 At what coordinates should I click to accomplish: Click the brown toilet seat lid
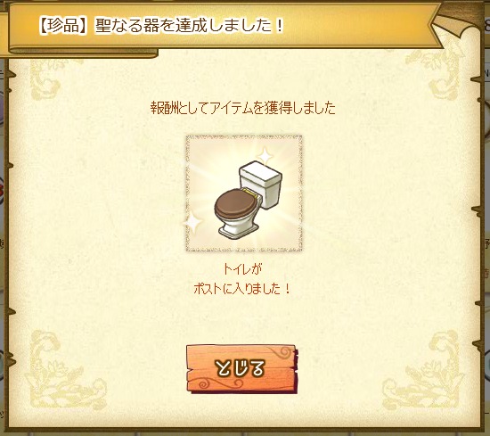tap(235, 204)
